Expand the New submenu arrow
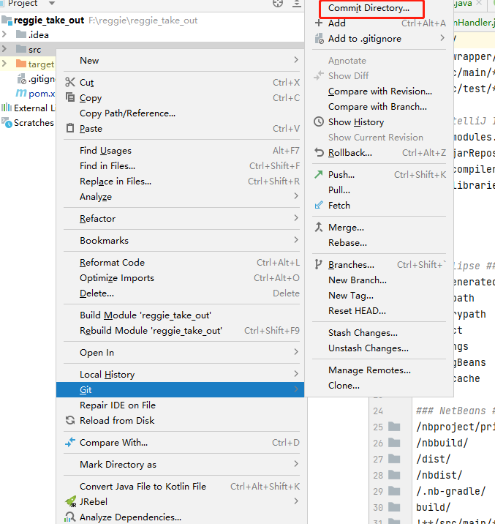 pos(296,60)
